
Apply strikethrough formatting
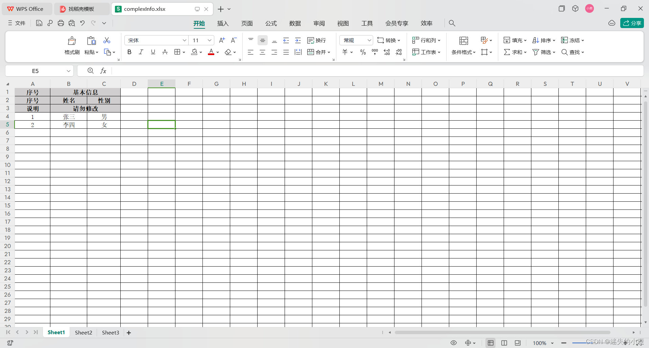point(165,52)
